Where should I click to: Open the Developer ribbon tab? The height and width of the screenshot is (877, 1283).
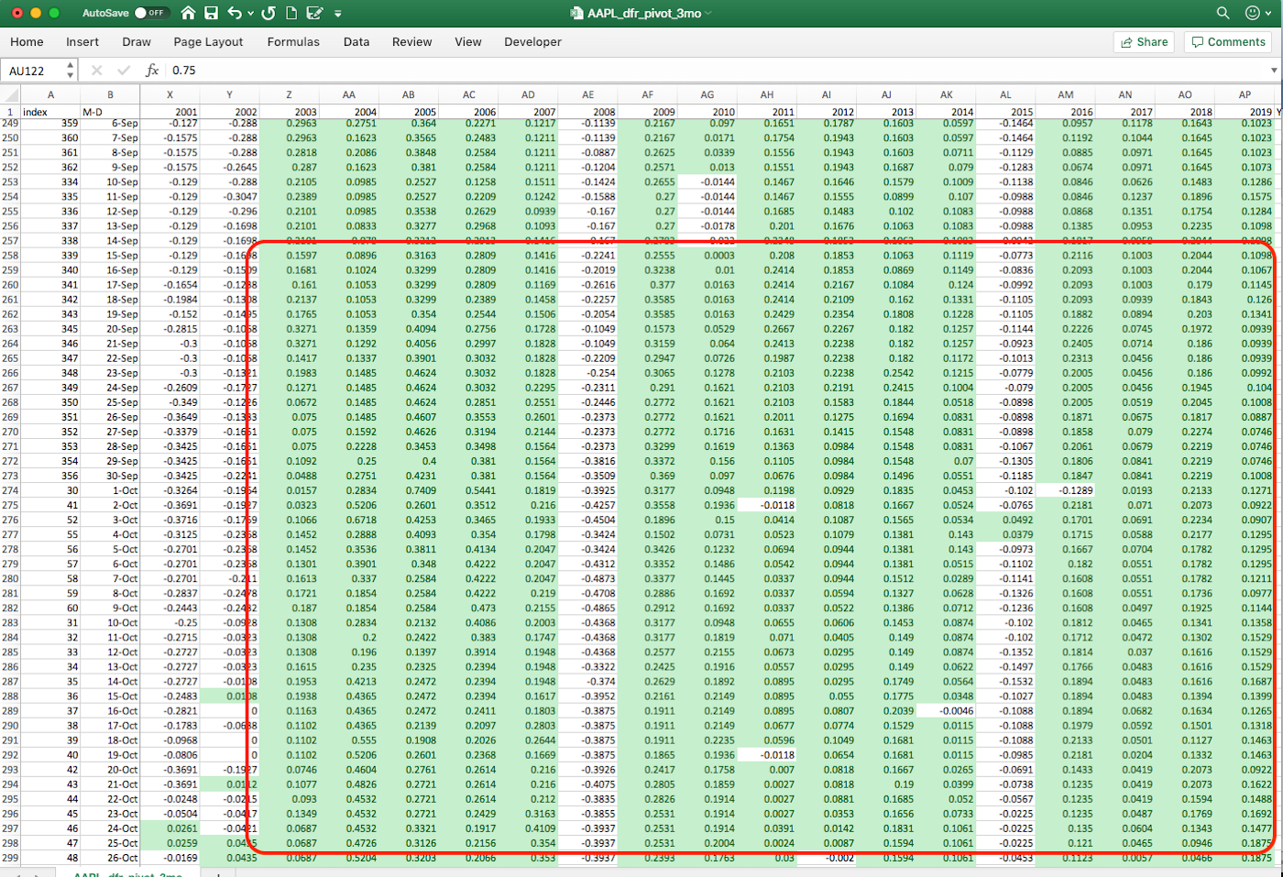[532, 42]
